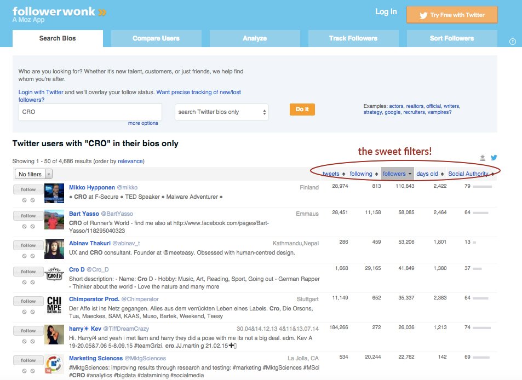Sort results by following column
This screenshot has height=380, width=522.
[364, 174]
